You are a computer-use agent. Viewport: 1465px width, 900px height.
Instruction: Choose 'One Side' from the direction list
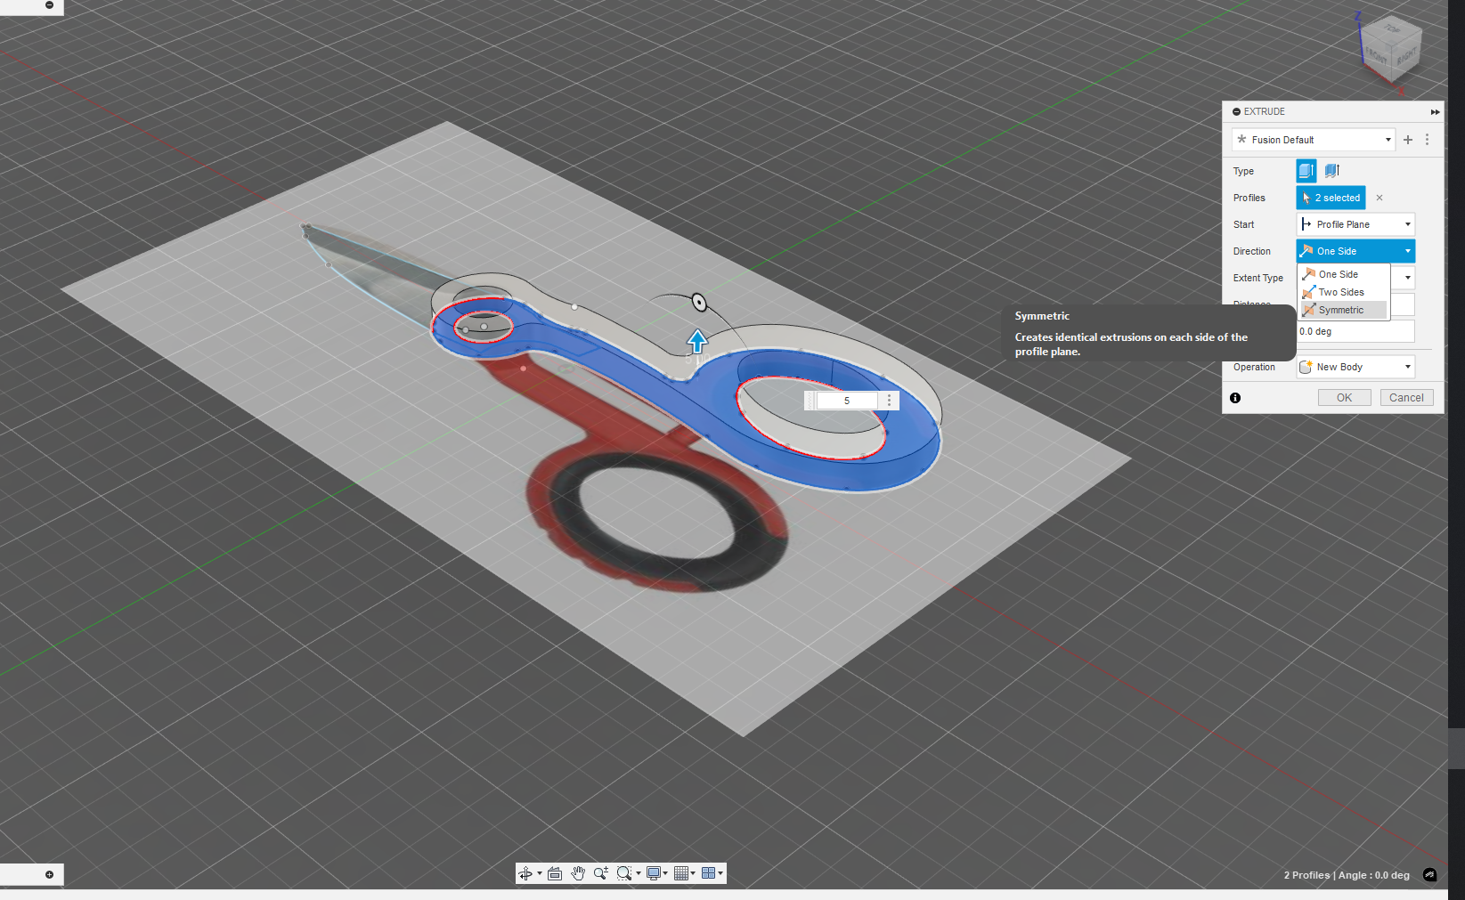pyautogui.click(x=1343, y=274)
